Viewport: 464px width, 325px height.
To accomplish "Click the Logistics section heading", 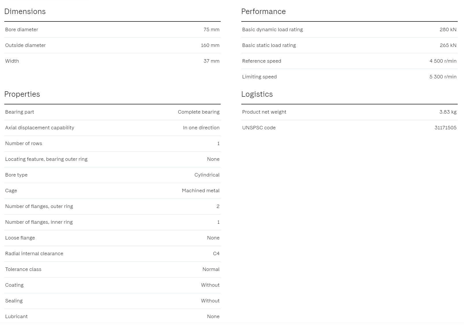I will pos(257,94).
